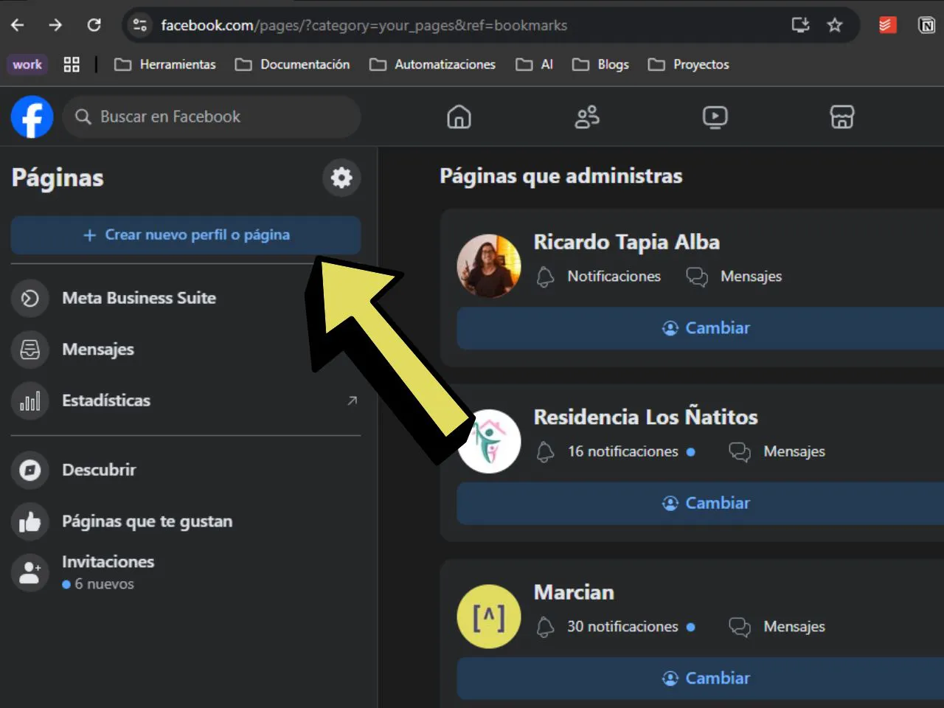Click Crear nuevo perfil o página
This screenshot has width=944, height=708.
point(186,235)
